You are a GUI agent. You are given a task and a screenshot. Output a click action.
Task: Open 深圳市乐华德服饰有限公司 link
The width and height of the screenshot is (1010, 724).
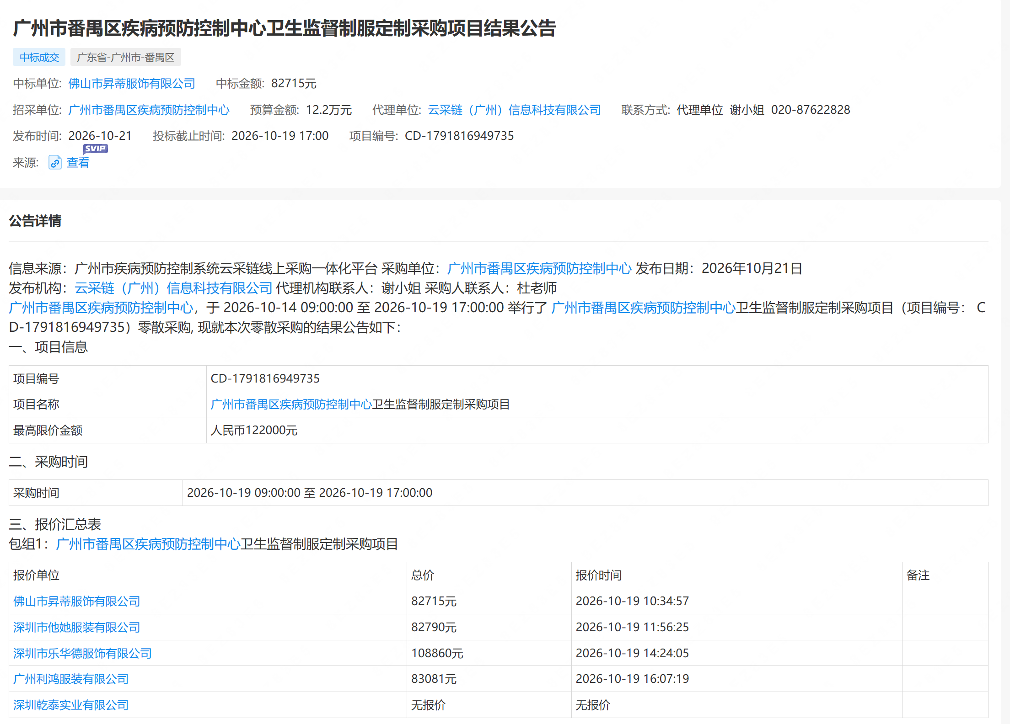82,654
